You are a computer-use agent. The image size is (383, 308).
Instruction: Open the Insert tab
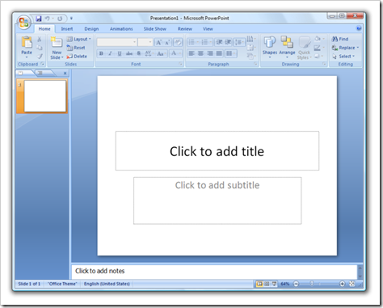coord(67,29)
